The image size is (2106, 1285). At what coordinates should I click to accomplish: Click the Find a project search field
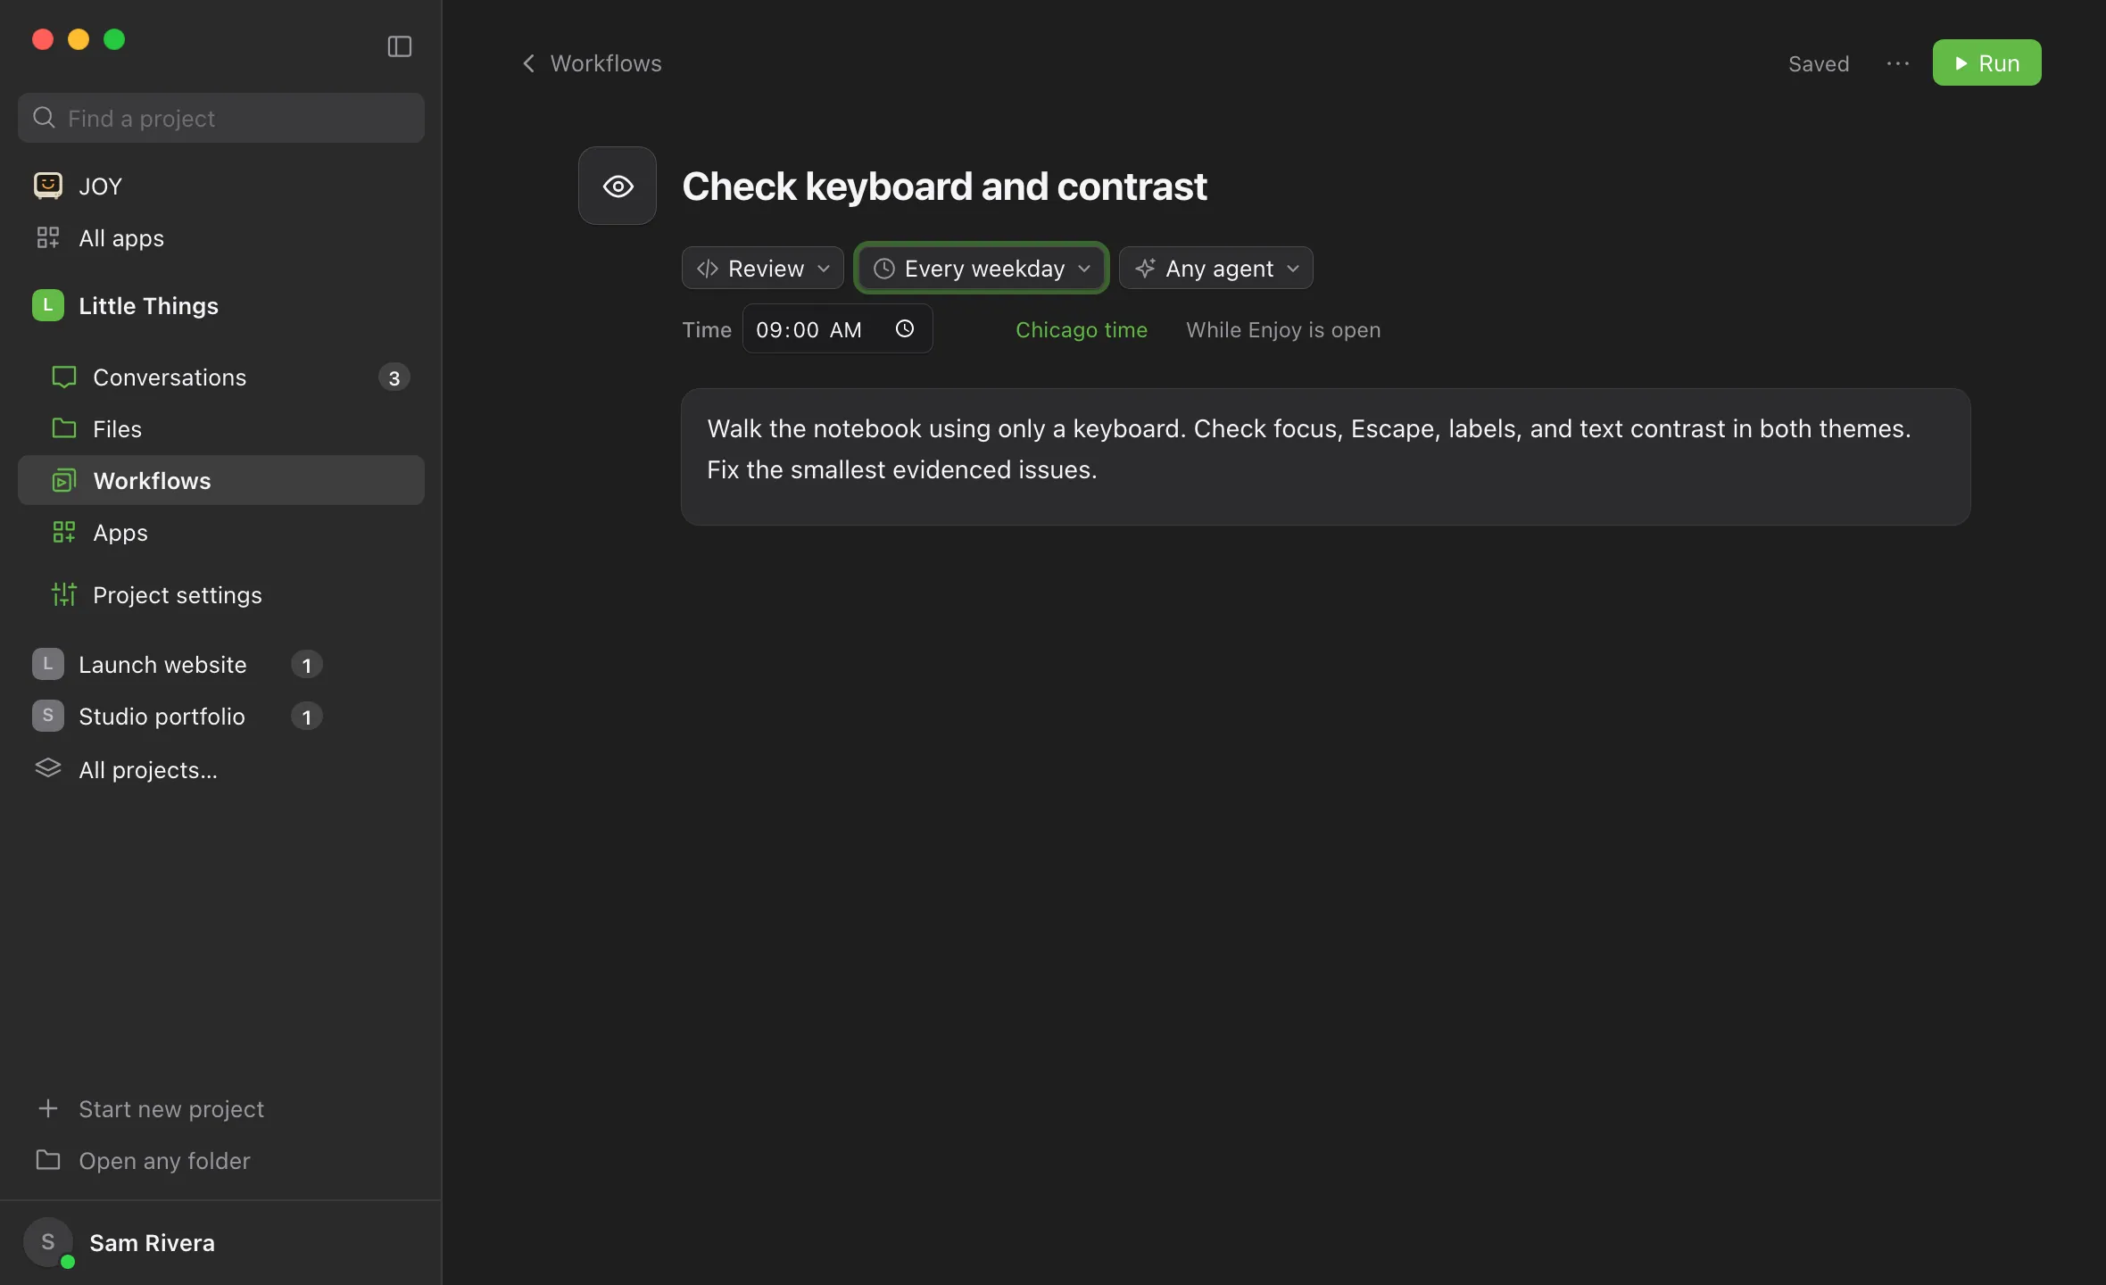(x=221, y=118)
